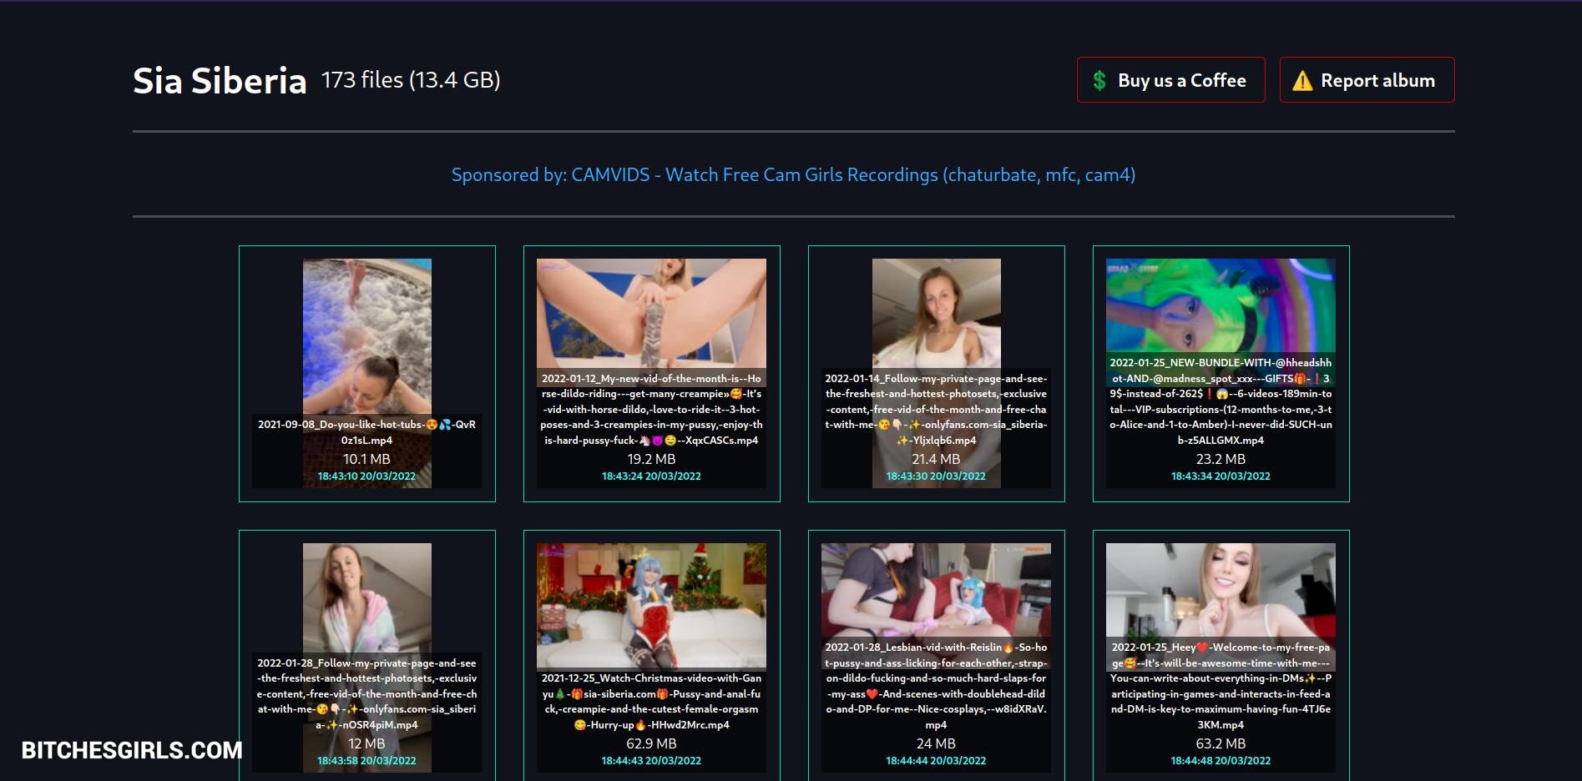Viewport: 1582px width, 781px height.
Task: Click the Sia Siberia album title
Action: tap(220, 81)
